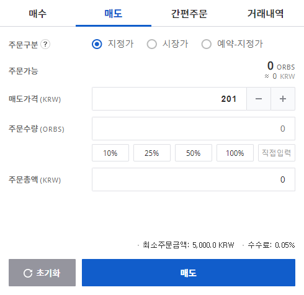304x295 pixels.
Task: Open the 매수 (buy) tab
Action: click(38, 14)
